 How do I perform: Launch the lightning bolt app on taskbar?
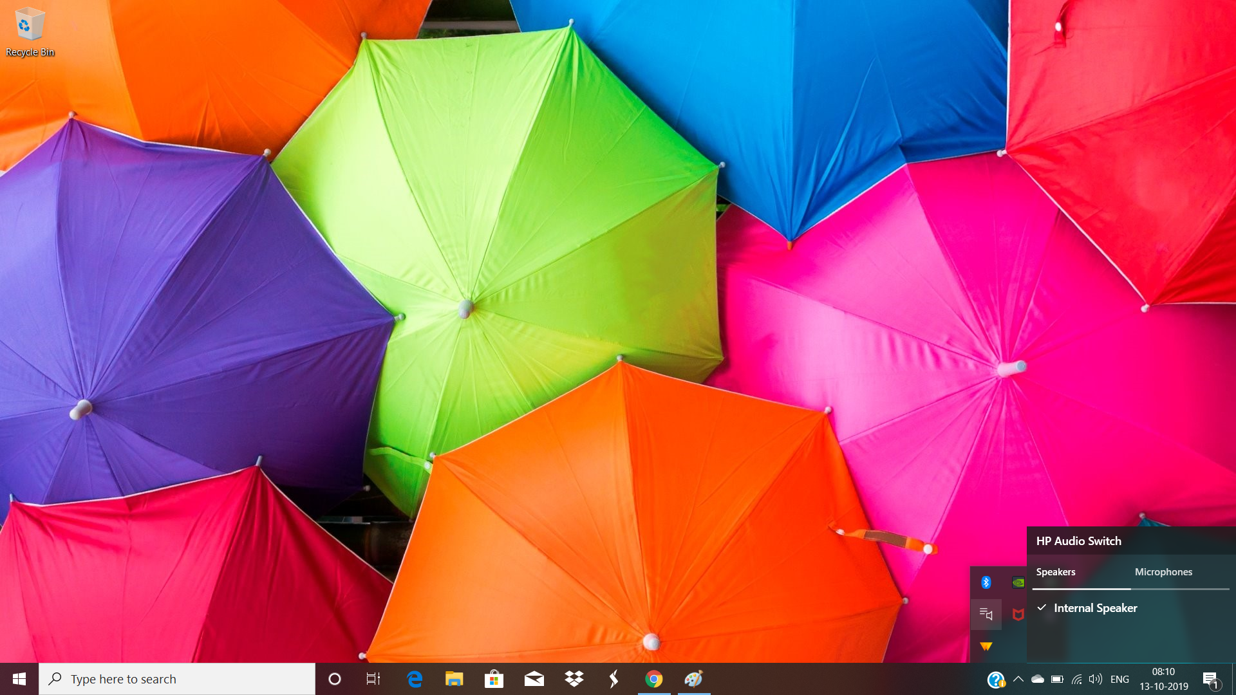[614, 679]
